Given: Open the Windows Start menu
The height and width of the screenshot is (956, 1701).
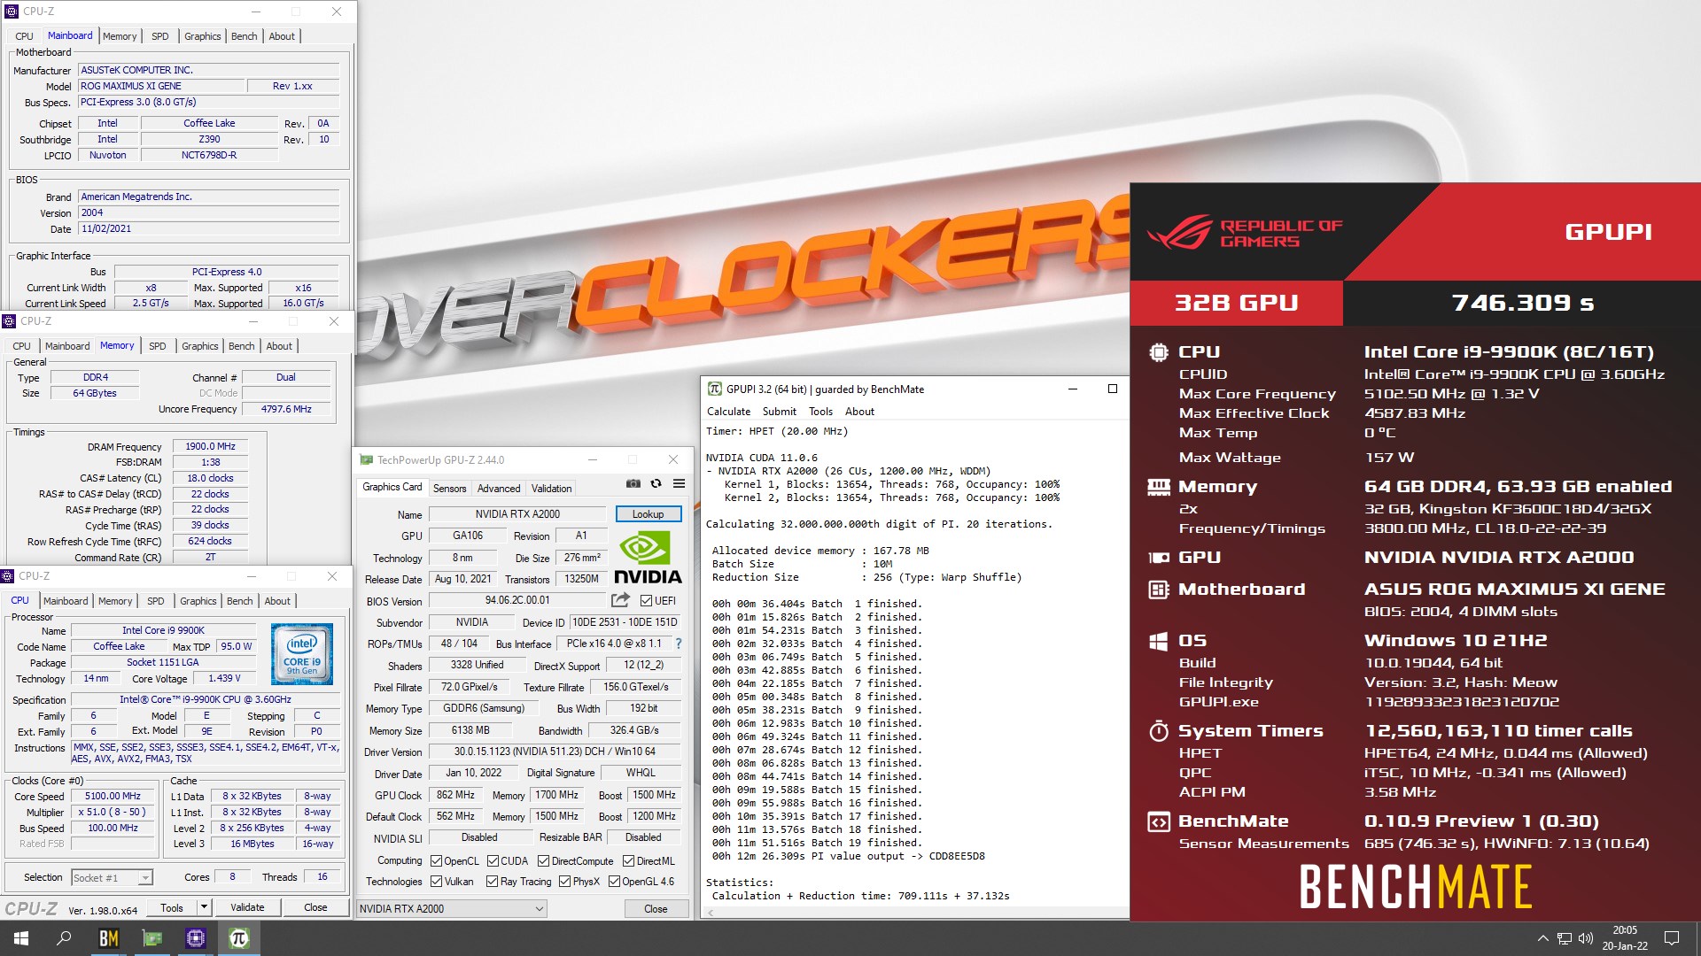Looking at the screenshot, I should pyautogui.click(x=21, y=938).
